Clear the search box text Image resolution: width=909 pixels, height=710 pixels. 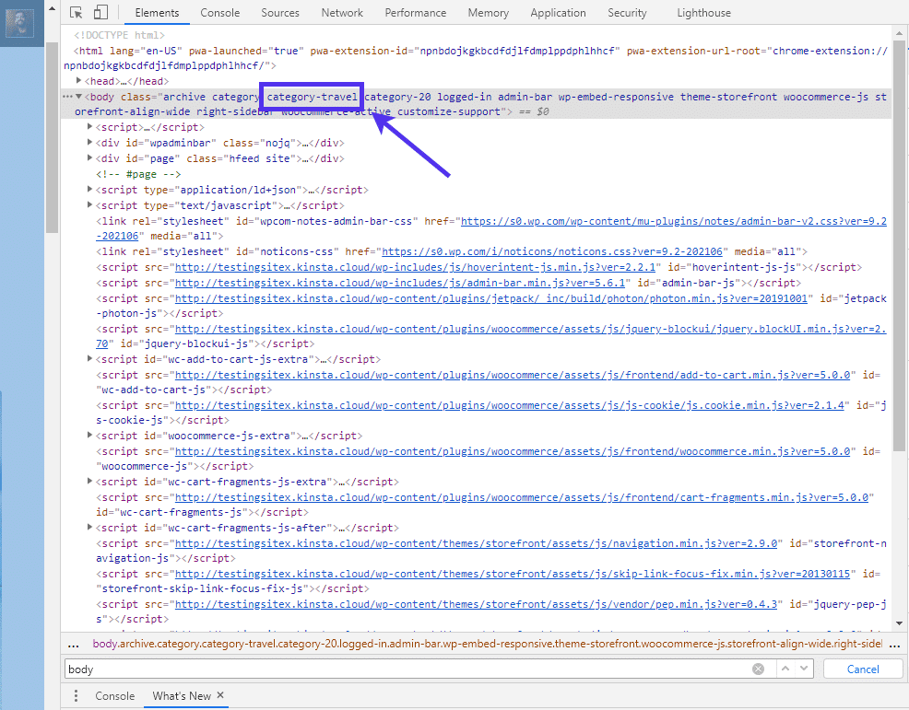pyautogui.click(x=758, y=669)
